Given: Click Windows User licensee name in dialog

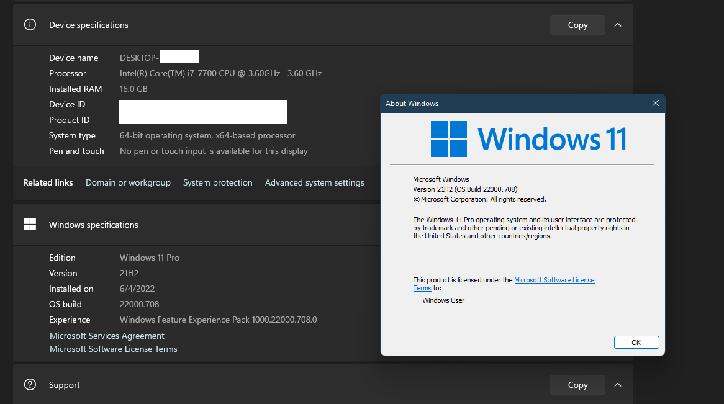Looking at the screenshot, I should (443, 300).
